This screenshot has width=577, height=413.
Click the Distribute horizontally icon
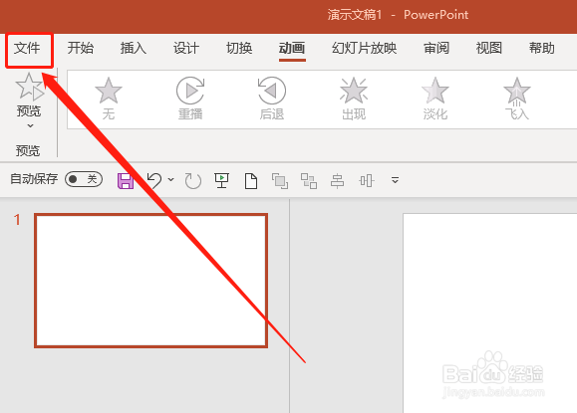pos(367,181)
